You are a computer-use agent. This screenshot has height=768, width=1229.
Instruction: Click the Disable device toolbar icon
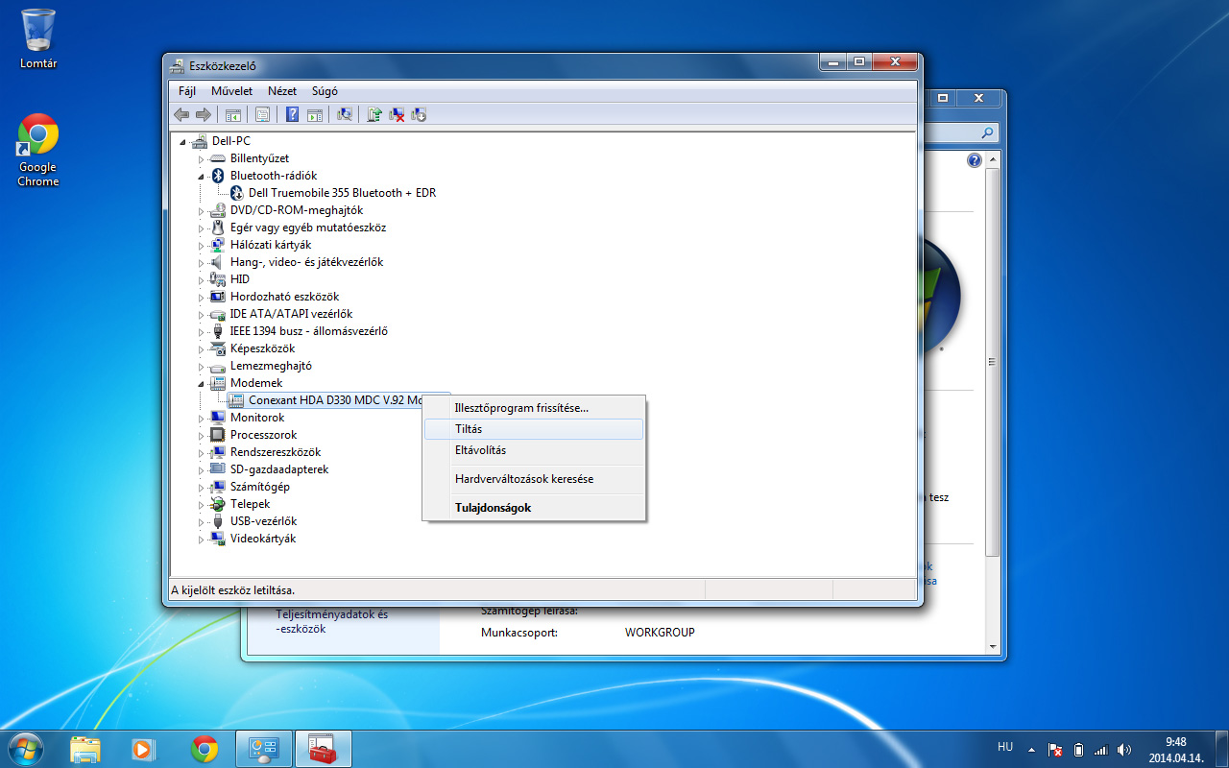419,115
